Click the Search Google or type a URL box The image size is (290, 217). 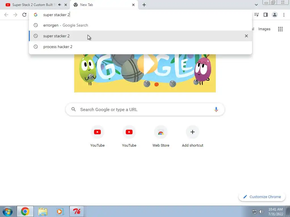coord(145,109)
